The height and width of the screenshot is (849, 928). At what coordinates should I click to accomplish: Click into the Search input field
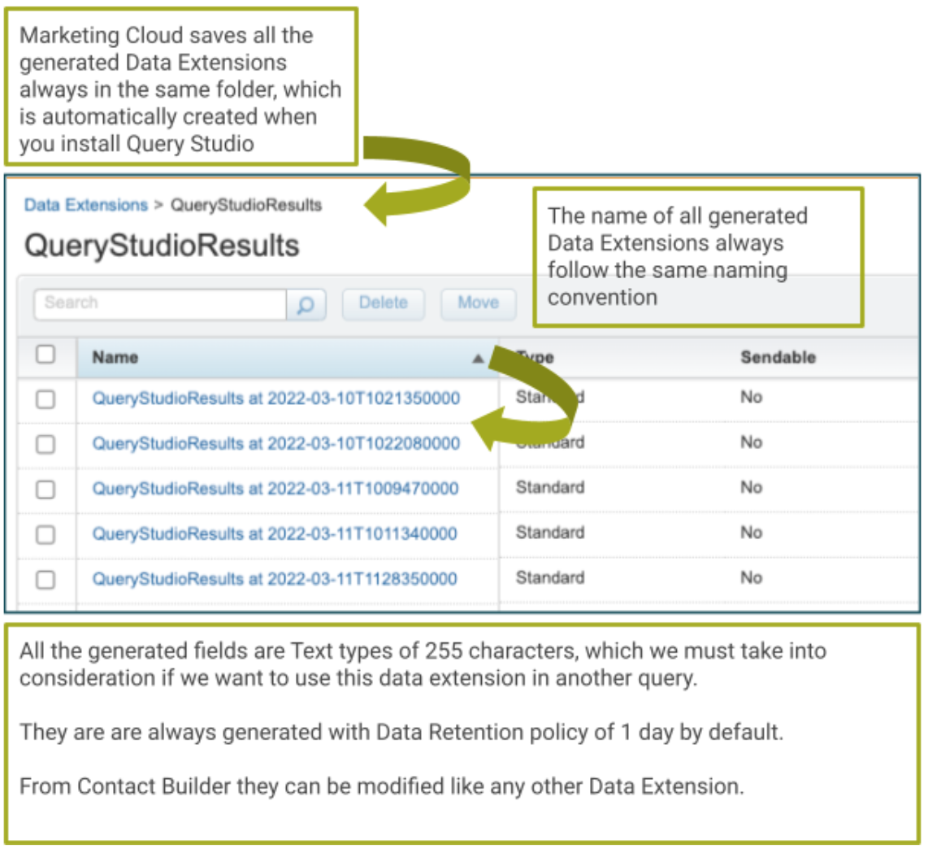pos(160,304)
